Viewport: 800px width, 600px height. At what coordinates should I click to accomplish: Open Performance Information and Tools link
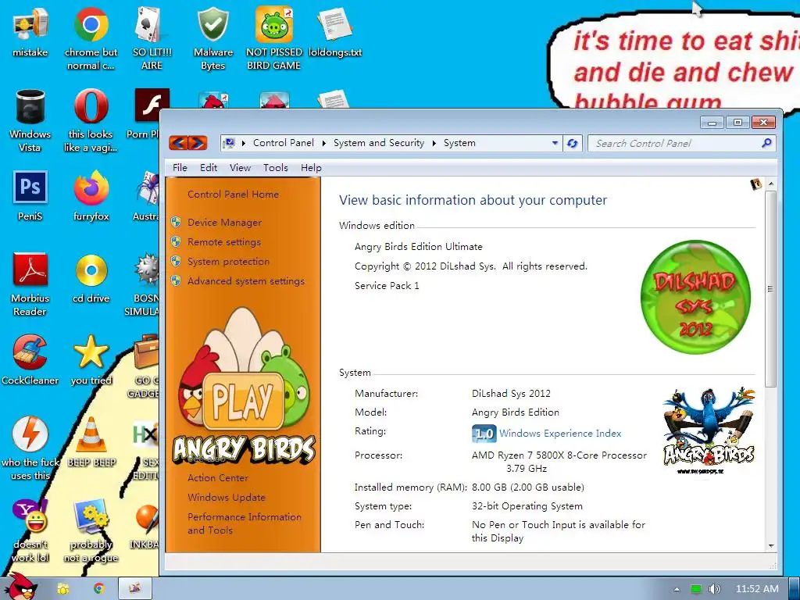[x=245, y=523]
